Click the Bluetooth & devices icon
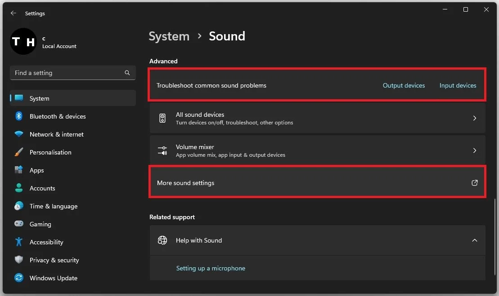 19,116
